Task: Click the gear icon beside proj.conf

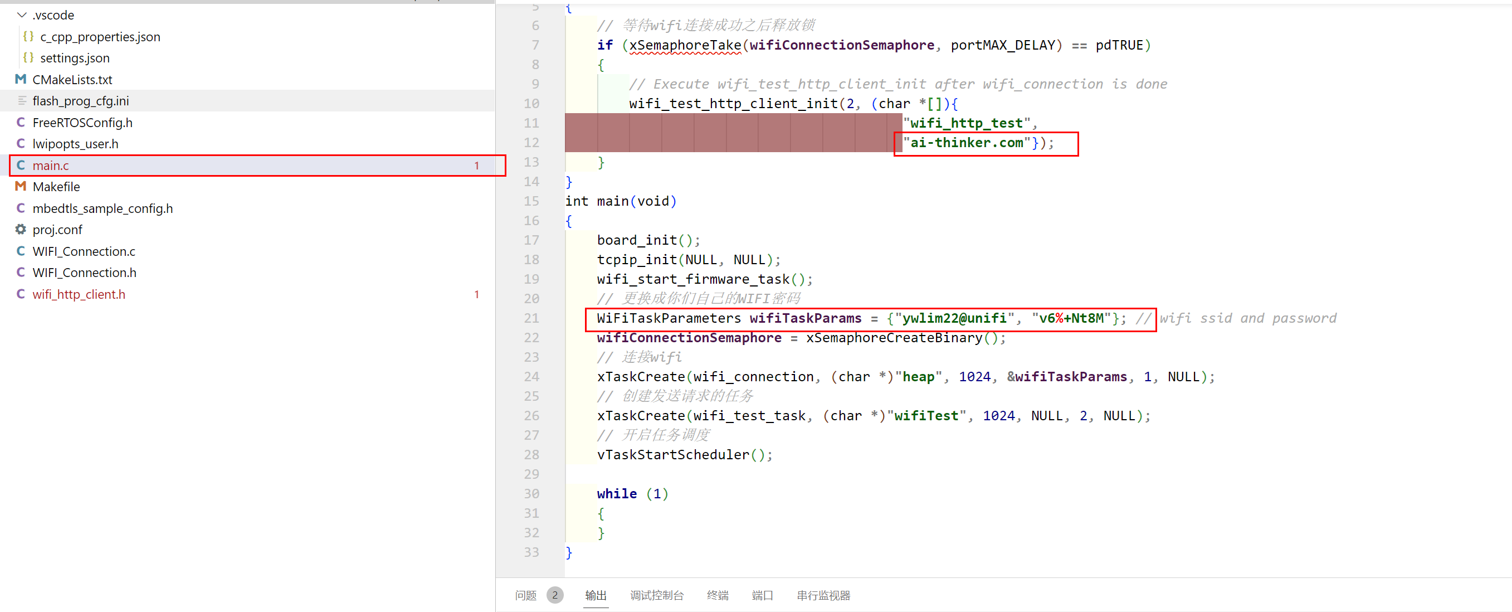Action: (x=21, y=229)
